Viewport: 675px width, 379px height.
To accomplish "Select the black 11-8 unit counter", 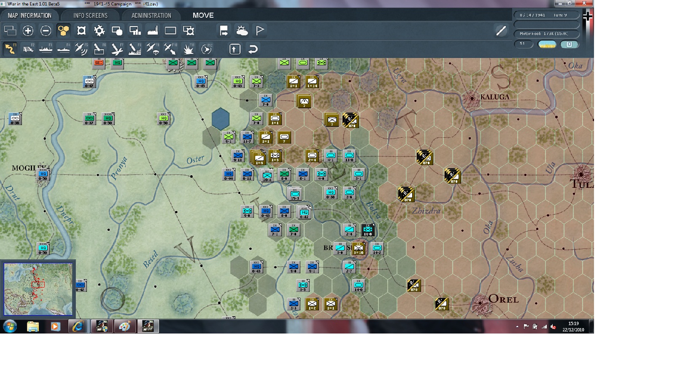I will click(368, 230).
